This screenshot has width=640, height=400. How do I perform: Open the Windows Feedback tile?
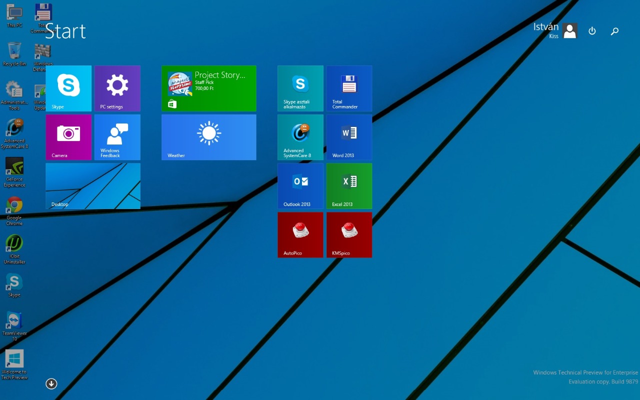point(117,137)
